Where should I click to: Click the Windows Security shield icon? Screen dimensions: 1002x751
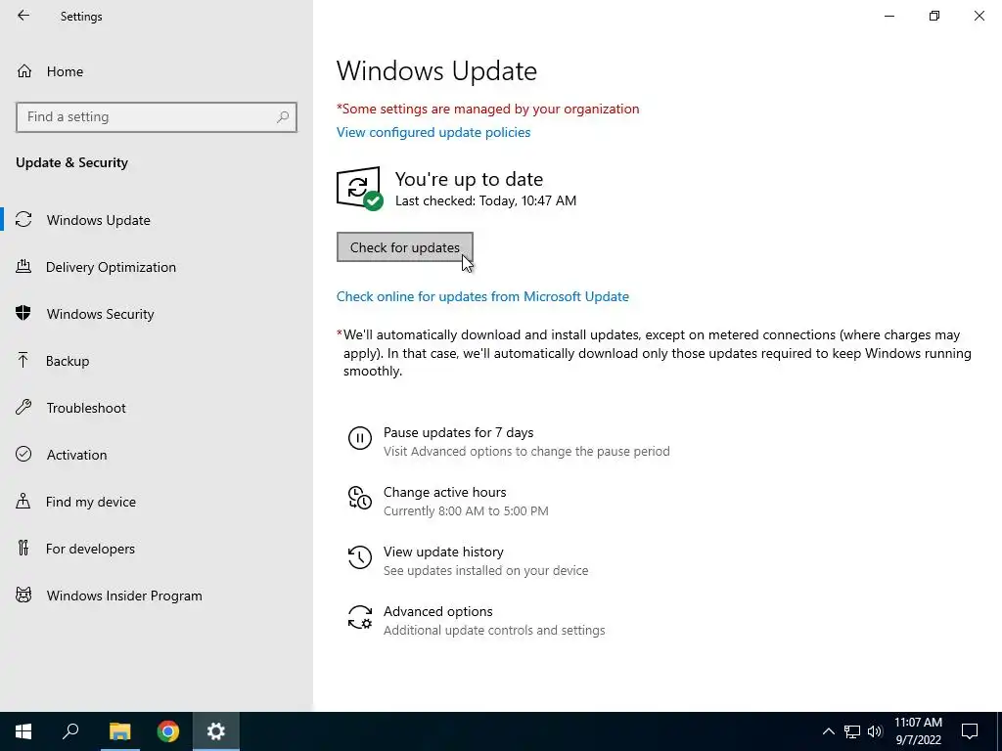[x=23, y=313]
